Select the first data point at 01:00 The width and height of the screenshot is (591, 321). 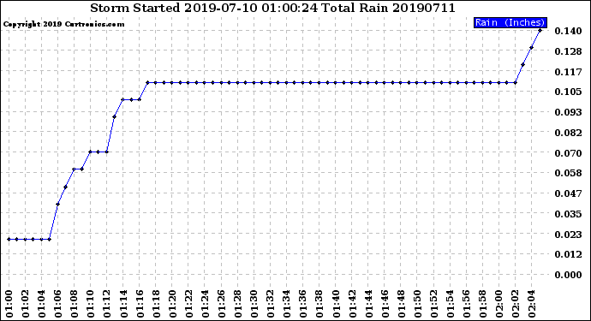point(9,239)
